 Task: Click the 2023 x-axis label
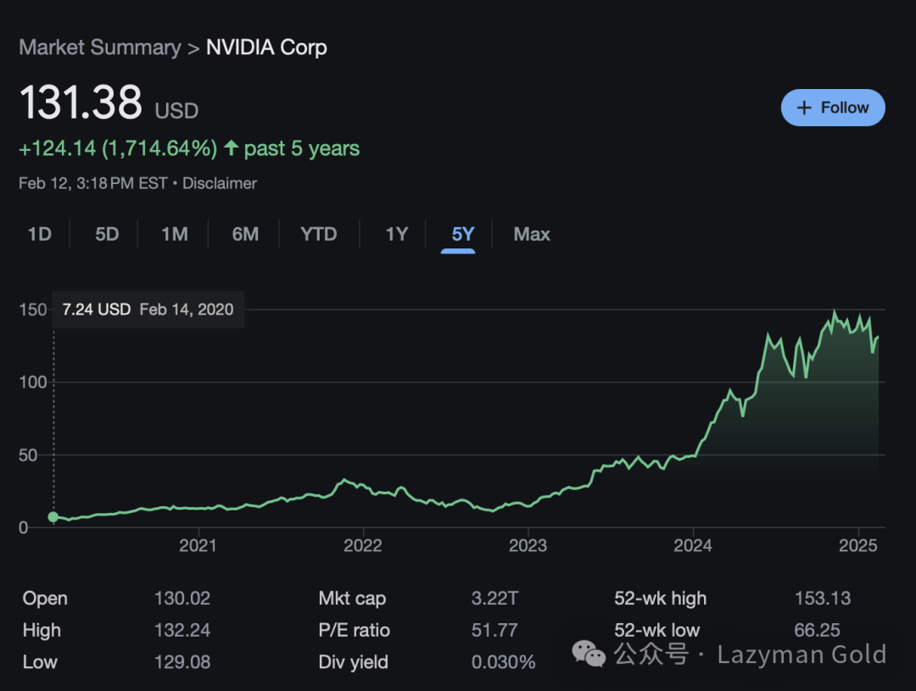coord(528,545)
